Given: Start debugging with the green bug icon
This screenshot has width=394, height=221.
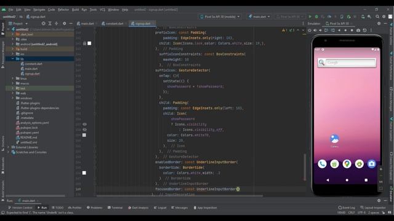Looking at the screenshot, I should tap(316, 17).
